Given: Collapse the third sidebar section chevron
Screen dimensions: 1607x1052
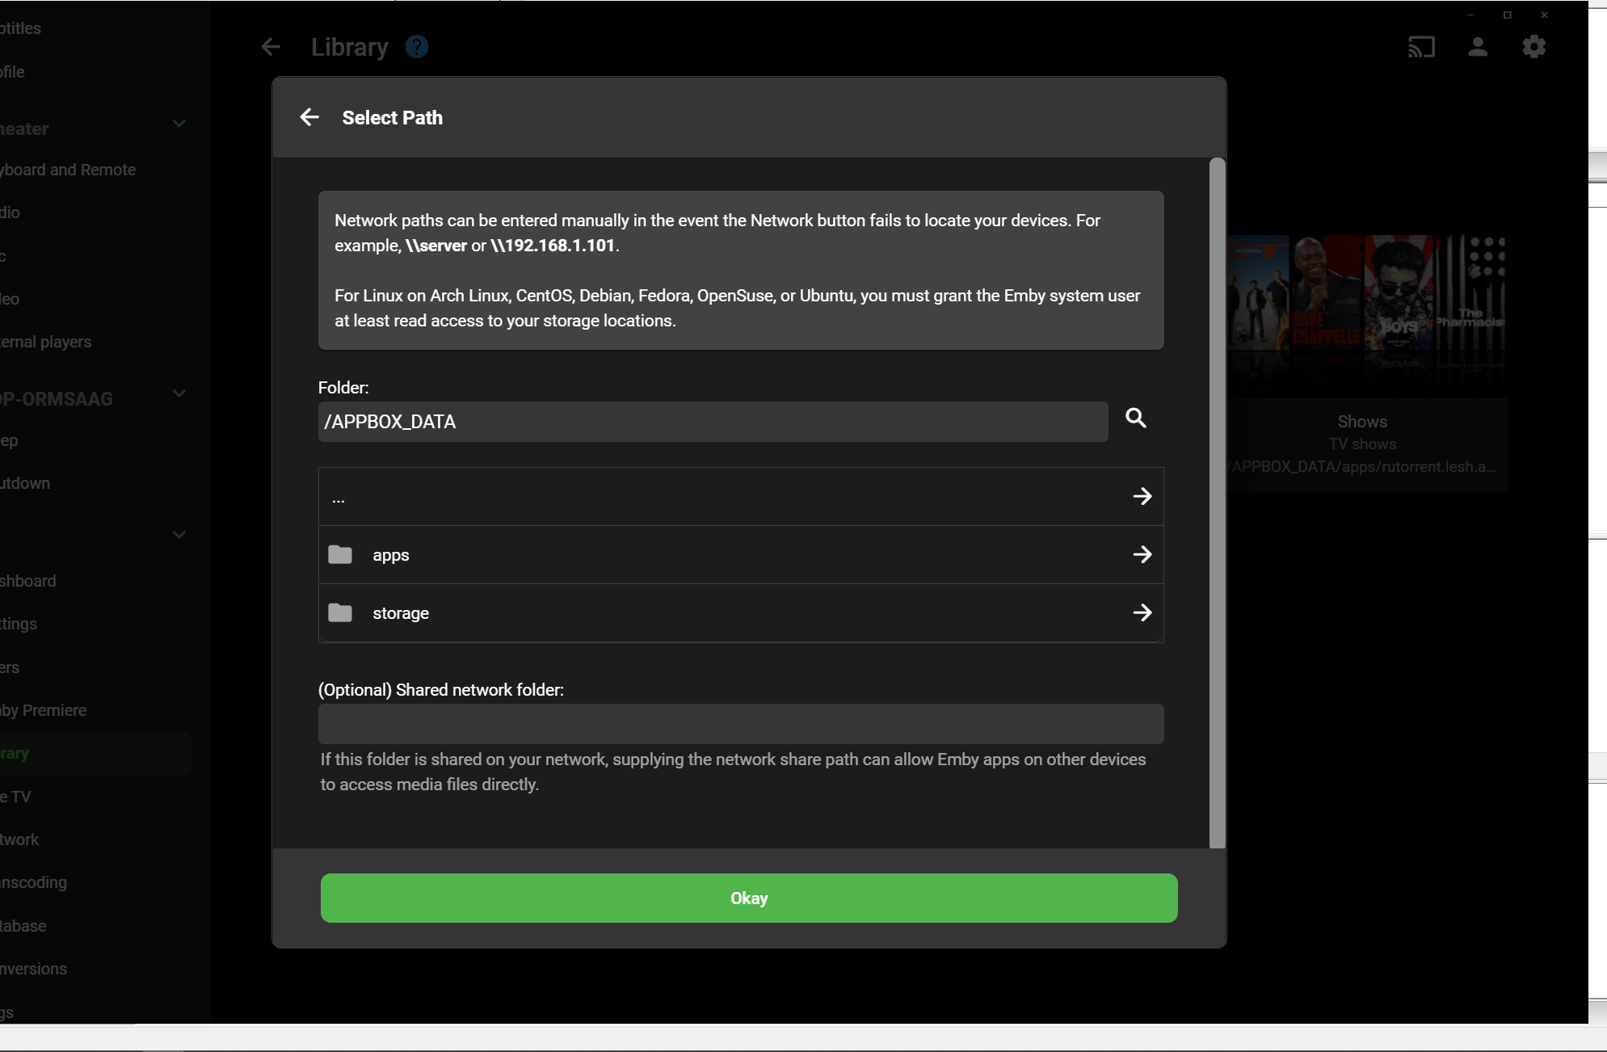Looking at the screenshot, I should click(x=179, y=534).
